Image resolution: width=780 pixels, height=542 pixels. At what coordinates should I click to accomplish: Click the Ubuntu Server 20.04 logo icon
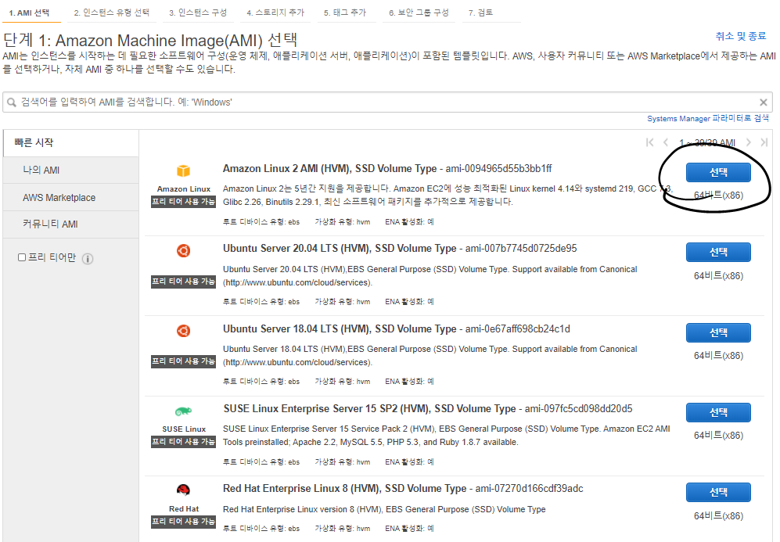pyautogui.click(x=184, y=250)
